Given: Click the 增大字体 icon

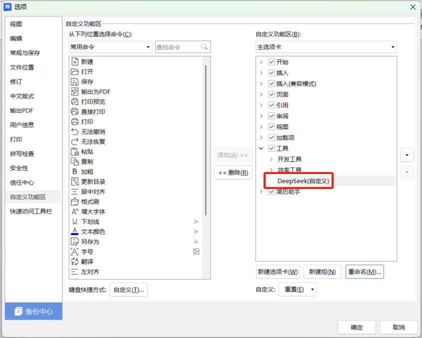Looking at the screenshot, I should (x=74, y=211).
